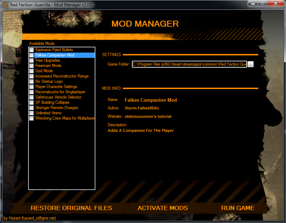Viewport: 286px width, 223px height.
Task: Toggle the Freeroam Mode checkbox
Action: pyautogui.click(x=32, y=66)
